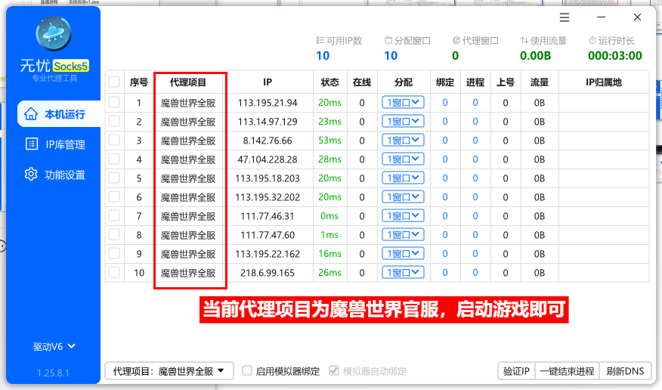662x390 pixels.
Task: Check the row 5 checkbox
Action: [x=114, y=178]
